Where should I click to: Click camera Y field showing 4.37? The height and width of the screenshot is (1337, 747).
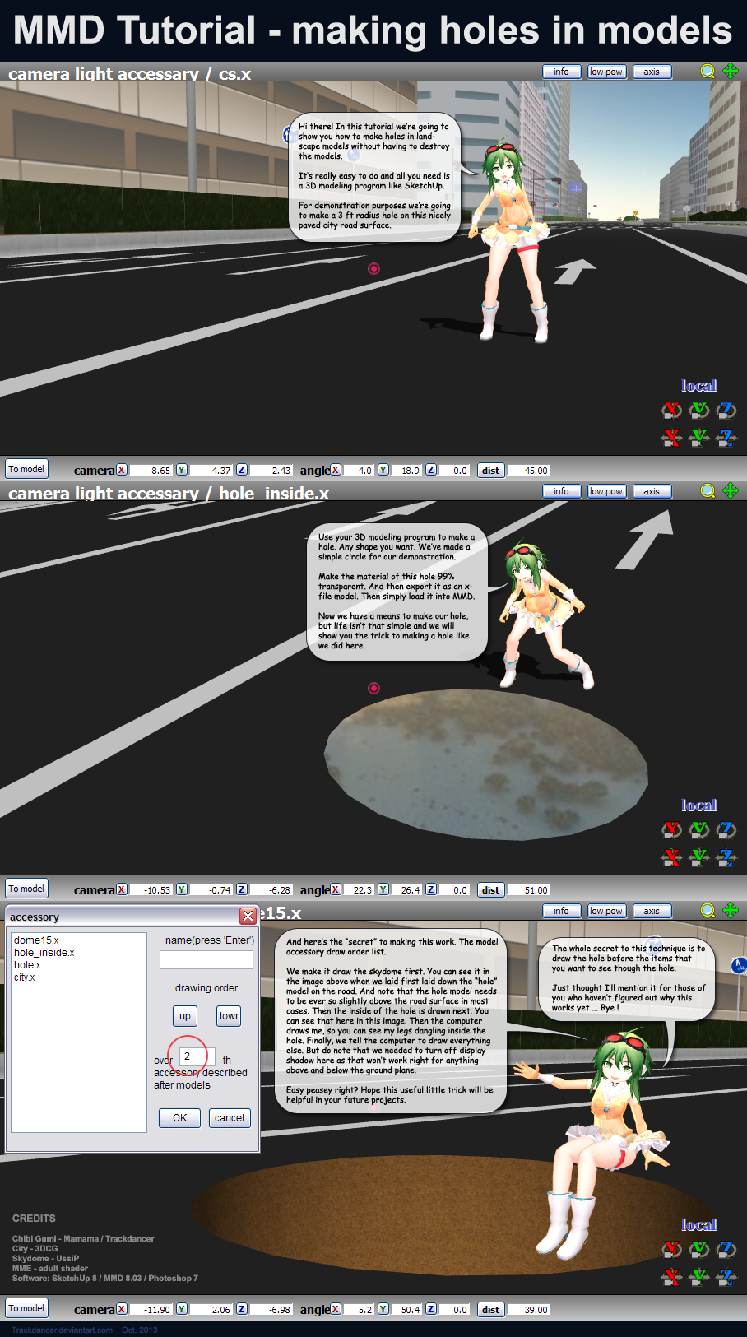tap(211, 471)
